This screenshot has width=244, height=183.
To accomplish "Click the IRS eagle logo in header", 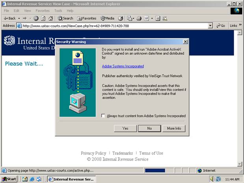I will [9, 41].
